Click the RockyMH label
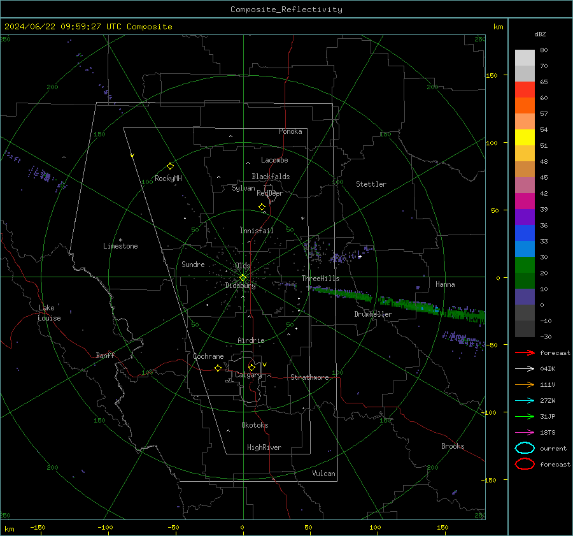The width and height of the screenshot is (573, 536). pyautogui.click(x=168, y=178)
